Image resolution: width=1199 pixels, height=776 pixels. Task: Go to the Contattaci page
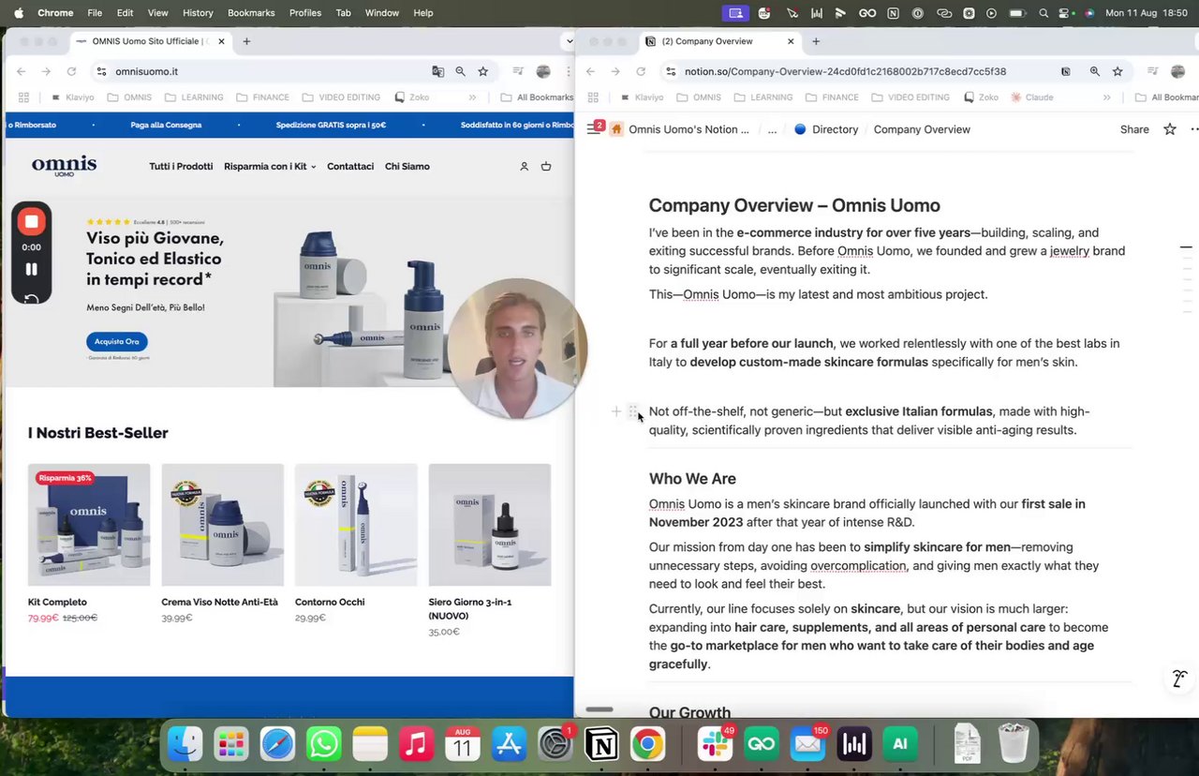pos(350,166)
